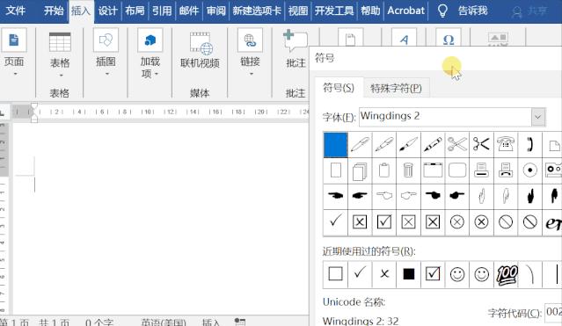Pick the desk telephone symbol

coord(506,145)
